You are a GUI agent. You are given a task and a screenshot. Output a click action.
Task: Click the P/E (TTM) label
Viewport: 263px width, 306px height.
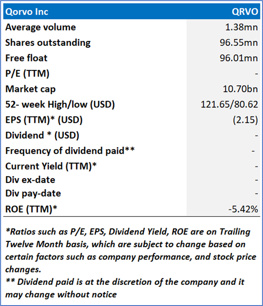pos(27,73)
